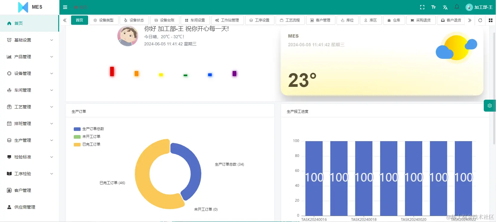Viewport: 496px width, 222px height.
Task: Open the font size setting icon
Action: click(434, 7)
